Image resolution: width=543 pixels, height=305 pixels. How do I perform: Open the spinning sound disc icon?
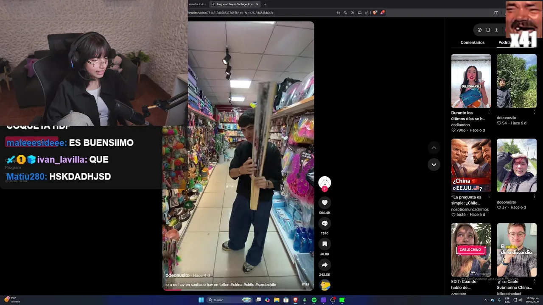coord(325,286)
